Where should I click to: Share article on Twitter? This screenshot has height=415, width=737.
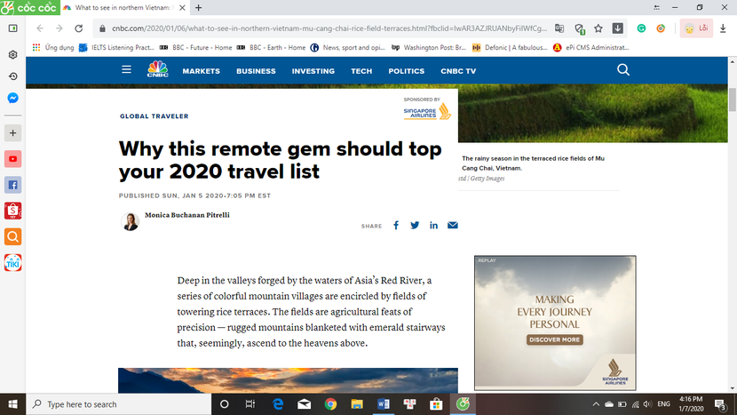[415, 226]
